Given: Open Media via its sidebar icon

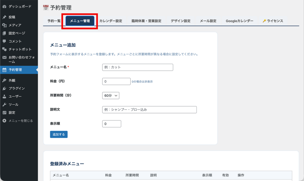Looking at the screenshot, I should click(4, 25).
